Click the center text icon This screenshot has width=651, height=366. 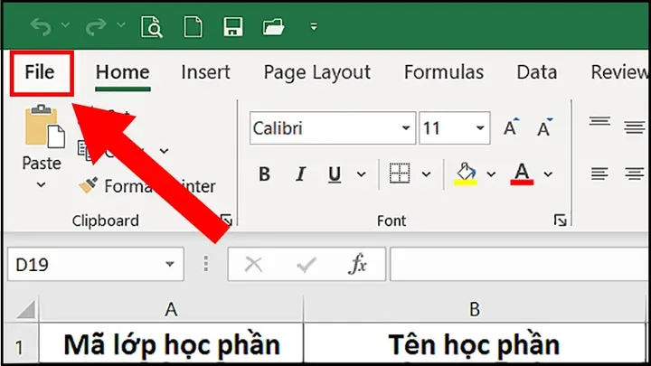(x=635, y=174)
